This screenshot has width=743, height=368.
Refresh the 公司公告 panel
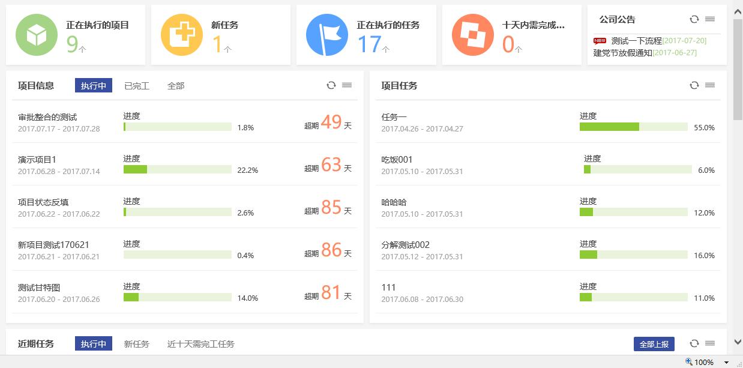[x=694, y=19]
